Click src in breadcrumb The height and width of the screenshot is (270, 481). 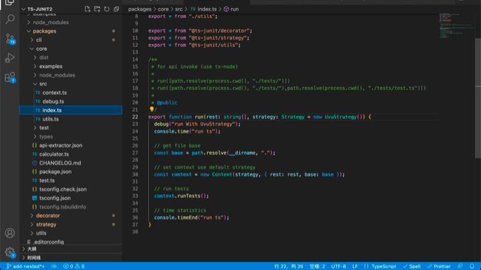click(179, 9)
